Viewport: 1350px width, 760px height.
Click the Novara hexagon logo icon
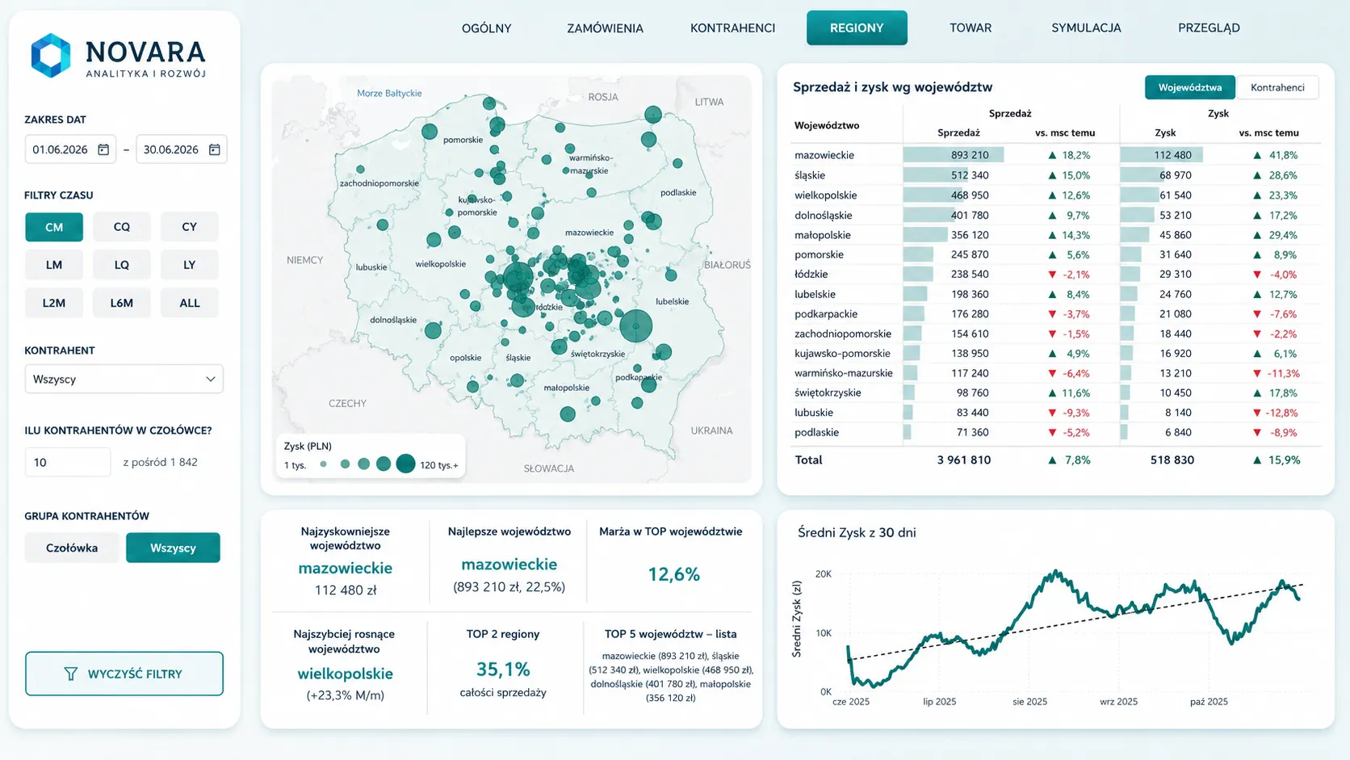[x=51, y=56]
